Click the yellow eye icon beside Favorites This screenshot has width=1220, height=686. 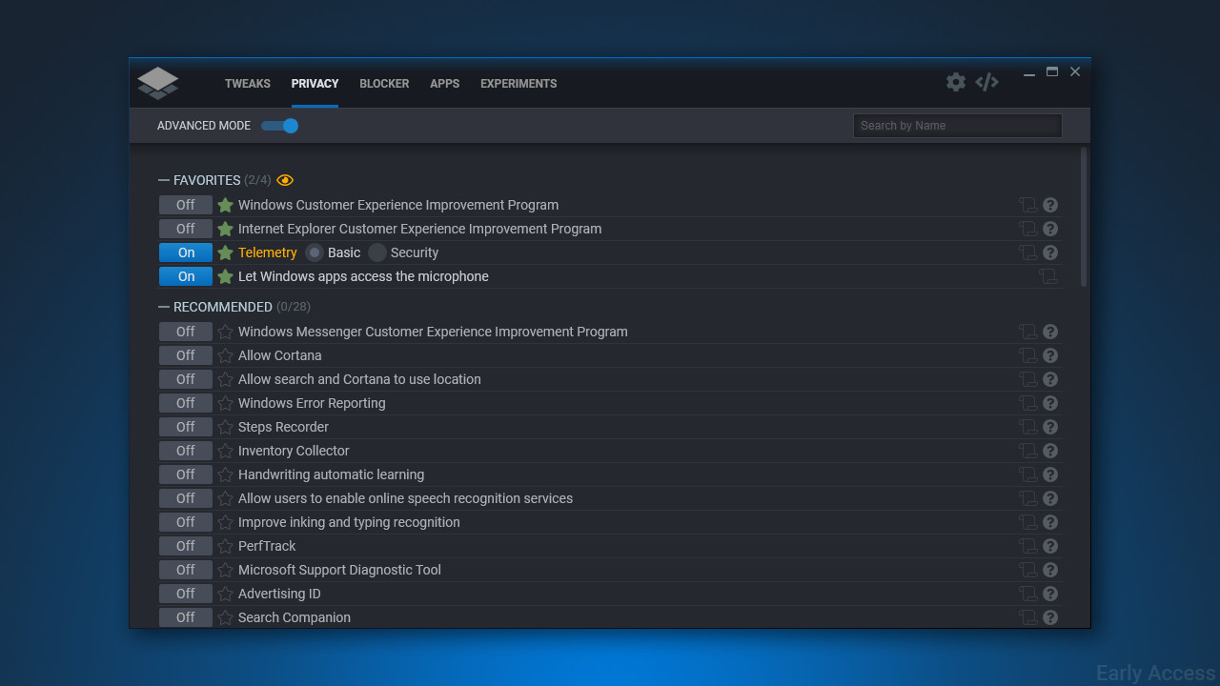pos(285,180)
